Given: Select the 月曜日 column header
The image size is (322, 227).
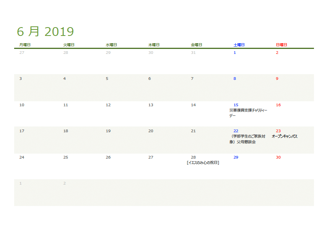Looking at the screenshot, I should 25,45.
